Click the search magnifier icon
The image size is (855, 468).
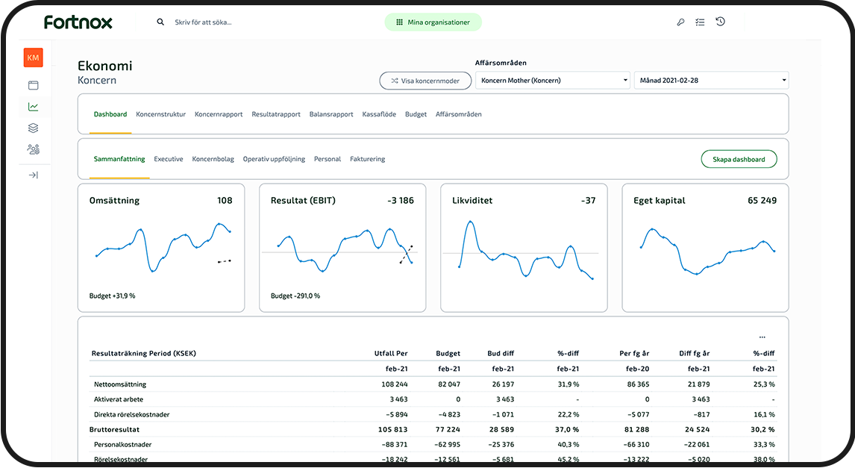click(160, 22)
